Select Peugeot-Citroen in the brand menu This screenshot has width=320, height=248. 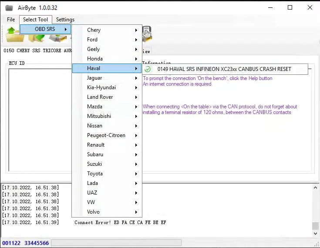click(106, 135)
